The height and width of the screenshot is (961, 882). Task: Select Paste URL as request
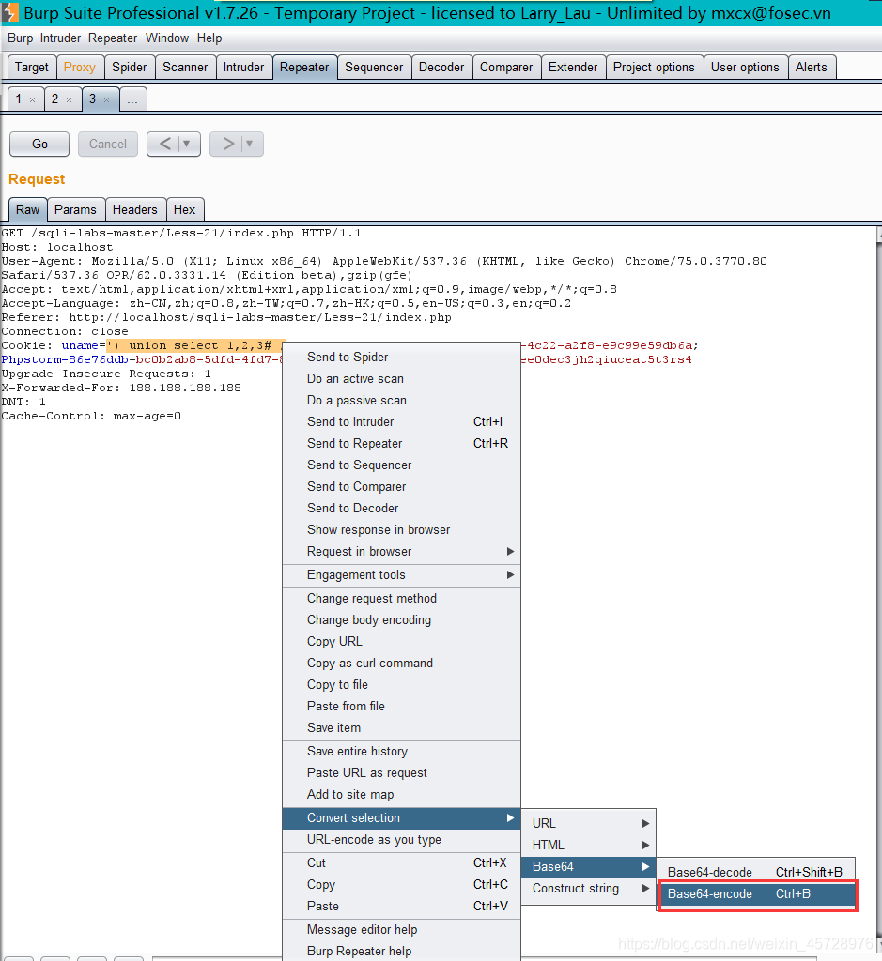pyautogui.click(x=401, y=773)
